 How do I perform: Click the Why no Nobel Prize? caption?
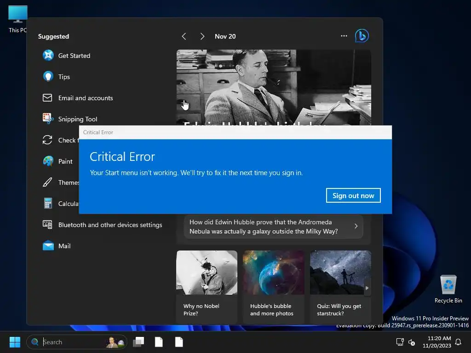[201, 309]
